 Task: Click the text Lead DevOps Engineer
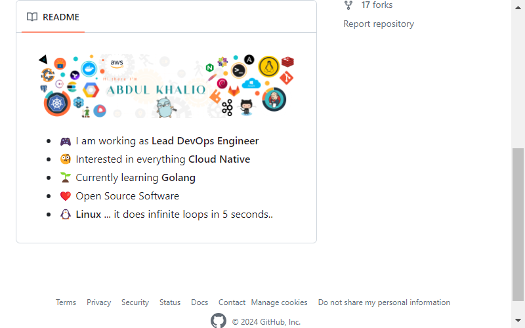point(205,141)
